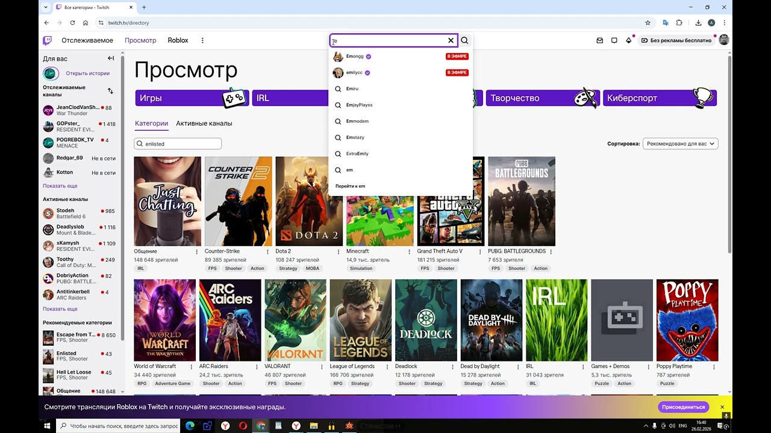
Task: Reload the page
Action: [x=73, y=23]
